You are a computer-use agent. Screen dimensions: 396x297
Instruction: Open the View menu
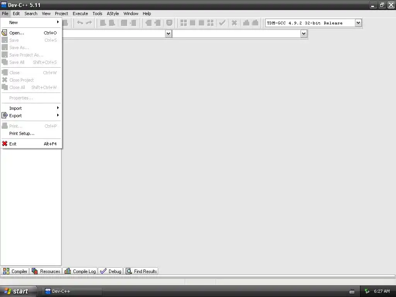(x=46, y=14)
